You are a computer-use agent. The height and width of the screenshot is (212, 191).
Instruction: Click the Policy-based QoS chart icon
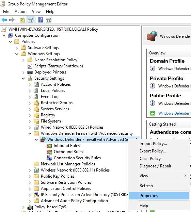[30, 207]
